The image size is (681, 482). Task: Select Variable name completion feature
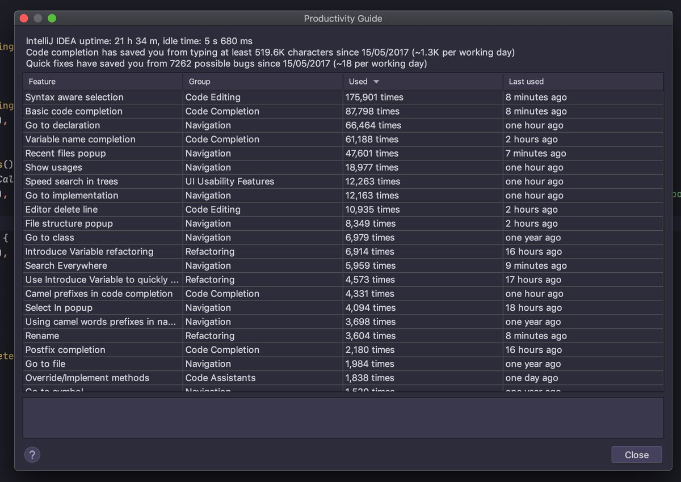(x=343, y=139)
